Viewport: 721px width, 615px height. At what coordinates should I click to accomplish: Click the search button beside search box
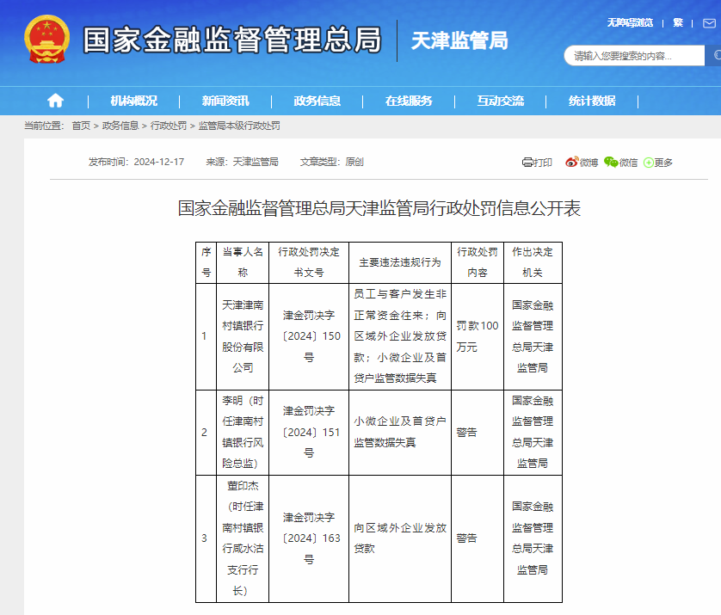[713, 55]
